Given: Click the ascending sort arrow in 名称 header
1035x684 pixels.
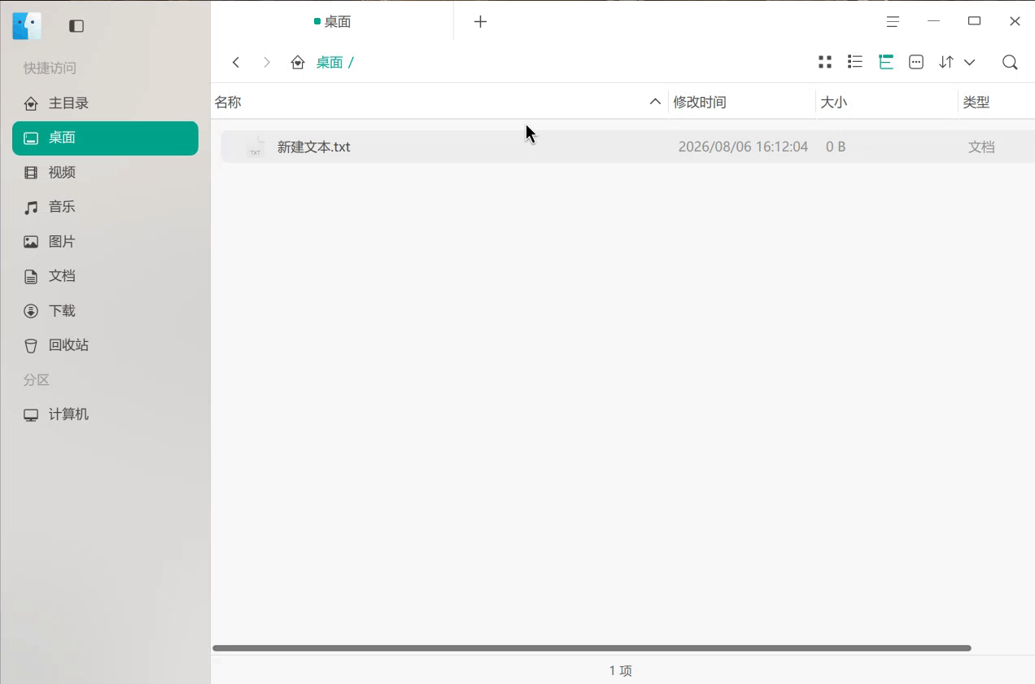Looking at the screenshot, I should (x=655, y=102).
